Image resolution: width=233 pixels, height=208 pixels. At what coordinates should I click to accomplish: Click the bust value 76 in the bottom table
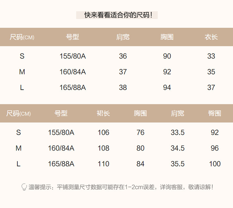[140, 132]
